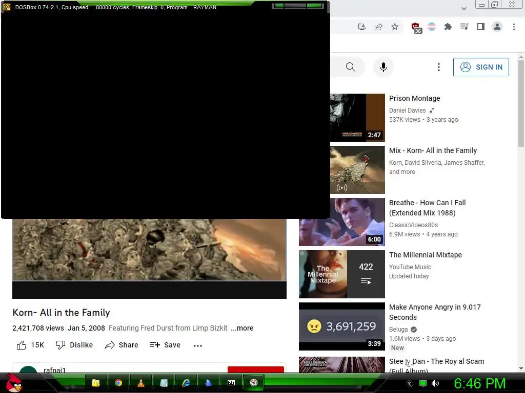Viewport: 525px width, 393px height.
Task: Open Mix - Korn- All in the Family
Action: click(433, 150)
